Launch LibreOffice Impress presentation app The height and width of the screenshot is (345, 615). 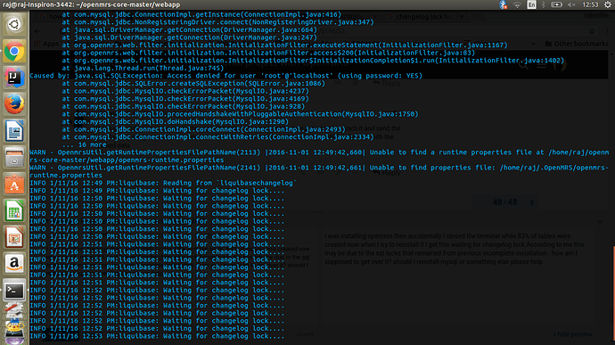tap(14, 237)
